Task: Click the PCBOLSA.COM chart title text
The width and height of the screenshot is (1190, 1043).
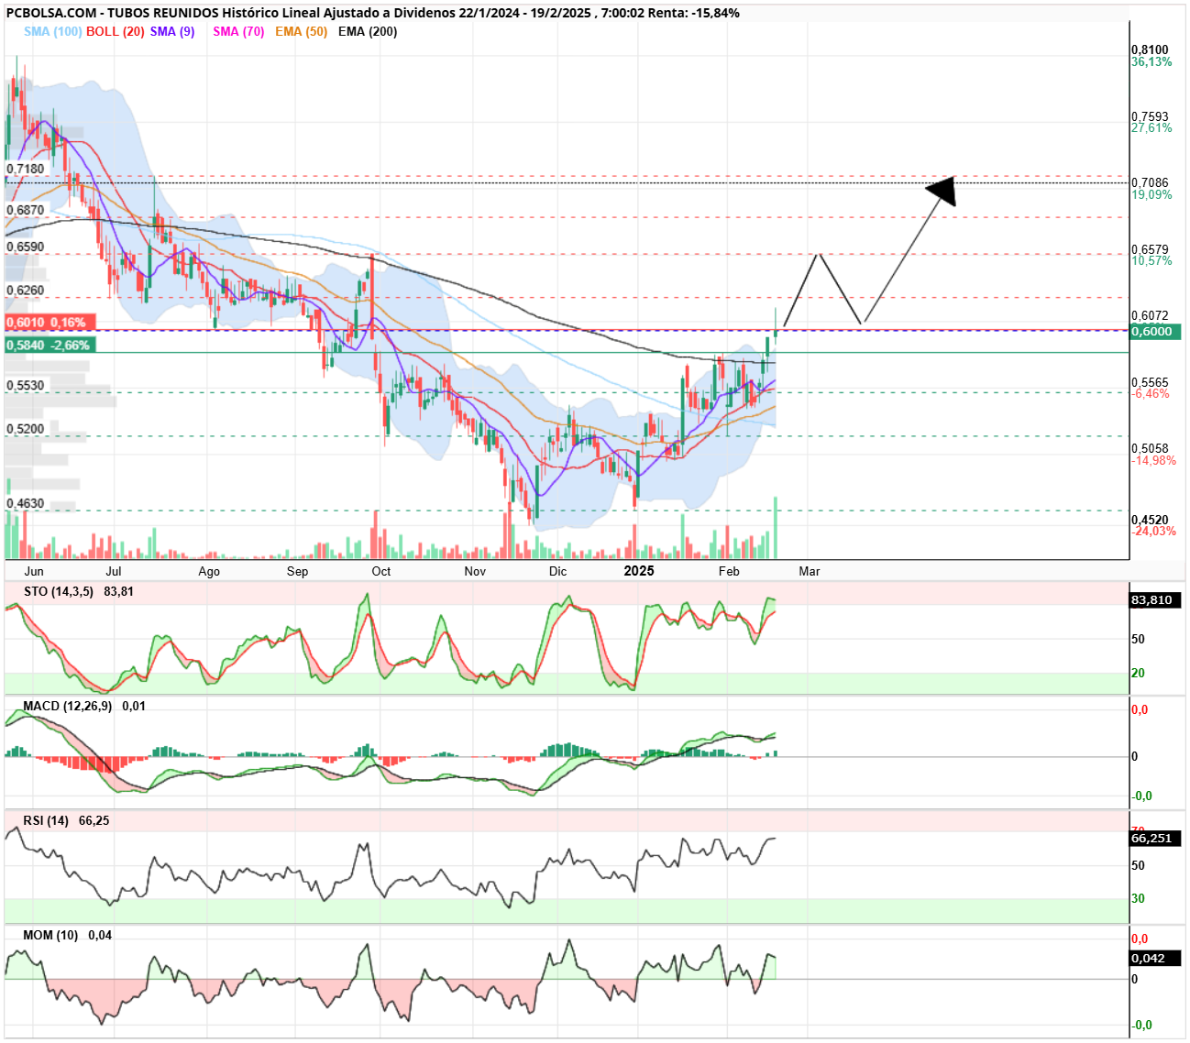Action: click(x=51, y=13)
